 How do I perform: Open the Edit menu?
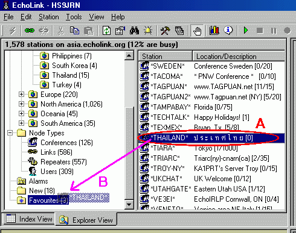(26, 17)
